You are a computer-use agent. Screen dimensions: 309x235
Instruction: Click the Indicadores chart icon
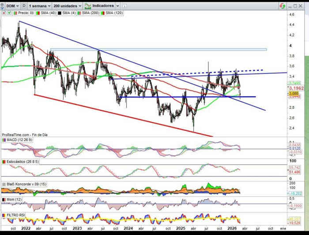click(x=88, y=6)
